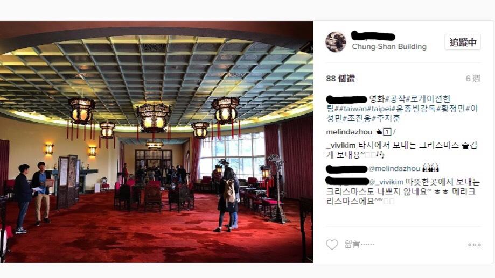
Task: View the 88 個讚 likes list
Action: pos(340,79)
